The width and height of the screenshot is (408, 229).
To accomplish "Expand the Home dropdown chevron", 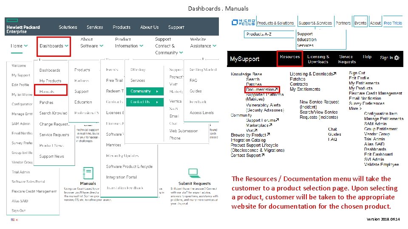I will tap(26, 46).
